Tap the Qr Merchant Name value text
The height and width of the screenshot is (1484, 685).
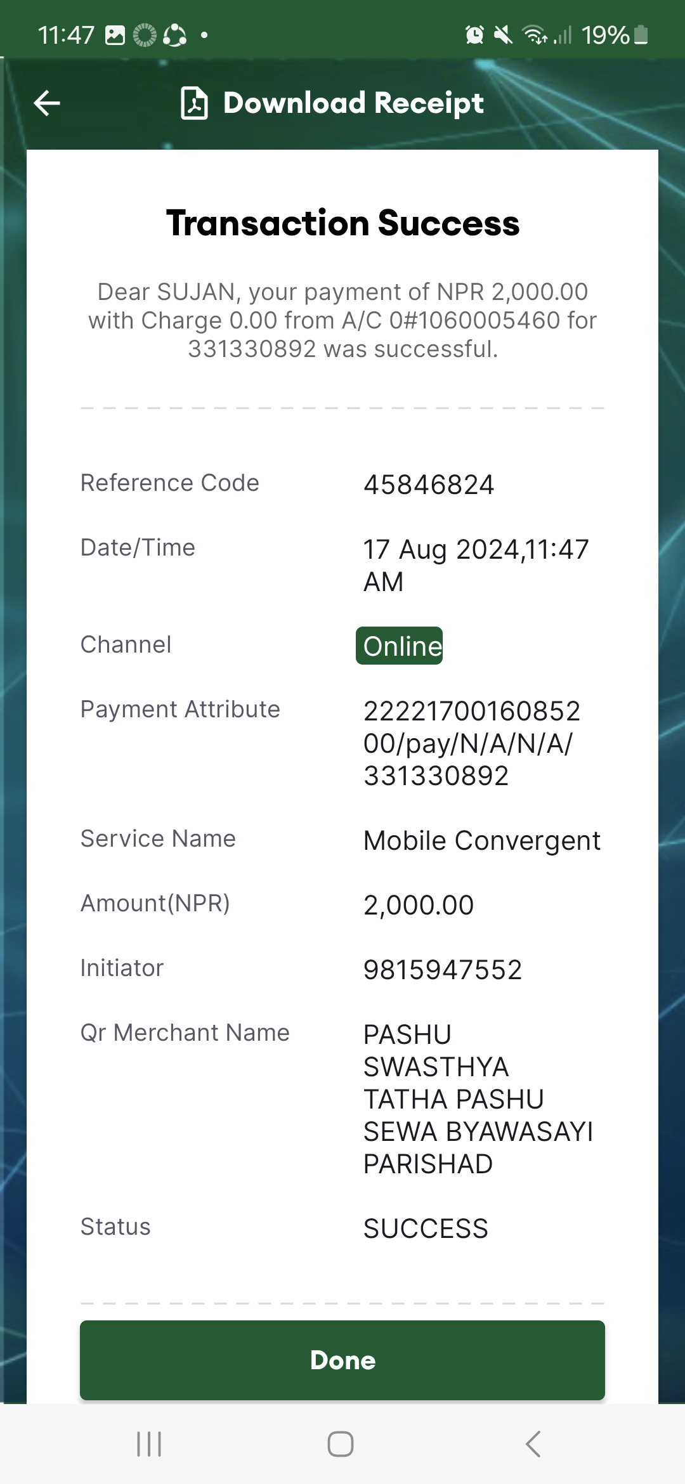point(478,1099)
